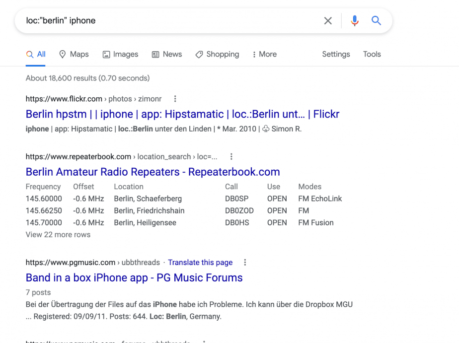This screenshot has height=343, width=459.
Task: Open the More search categories menu
Action: tap(265, 55)
